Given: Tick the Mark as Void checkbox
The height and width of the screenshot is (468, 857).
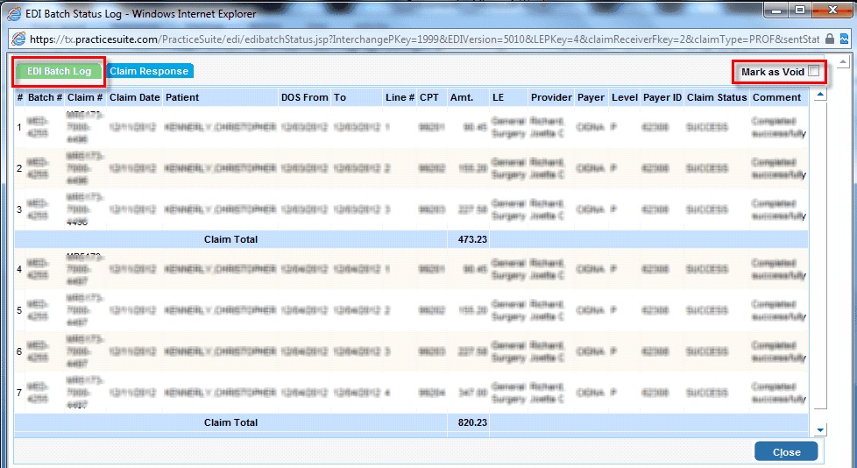Looking at the screenshot, I should coord(813,71).
